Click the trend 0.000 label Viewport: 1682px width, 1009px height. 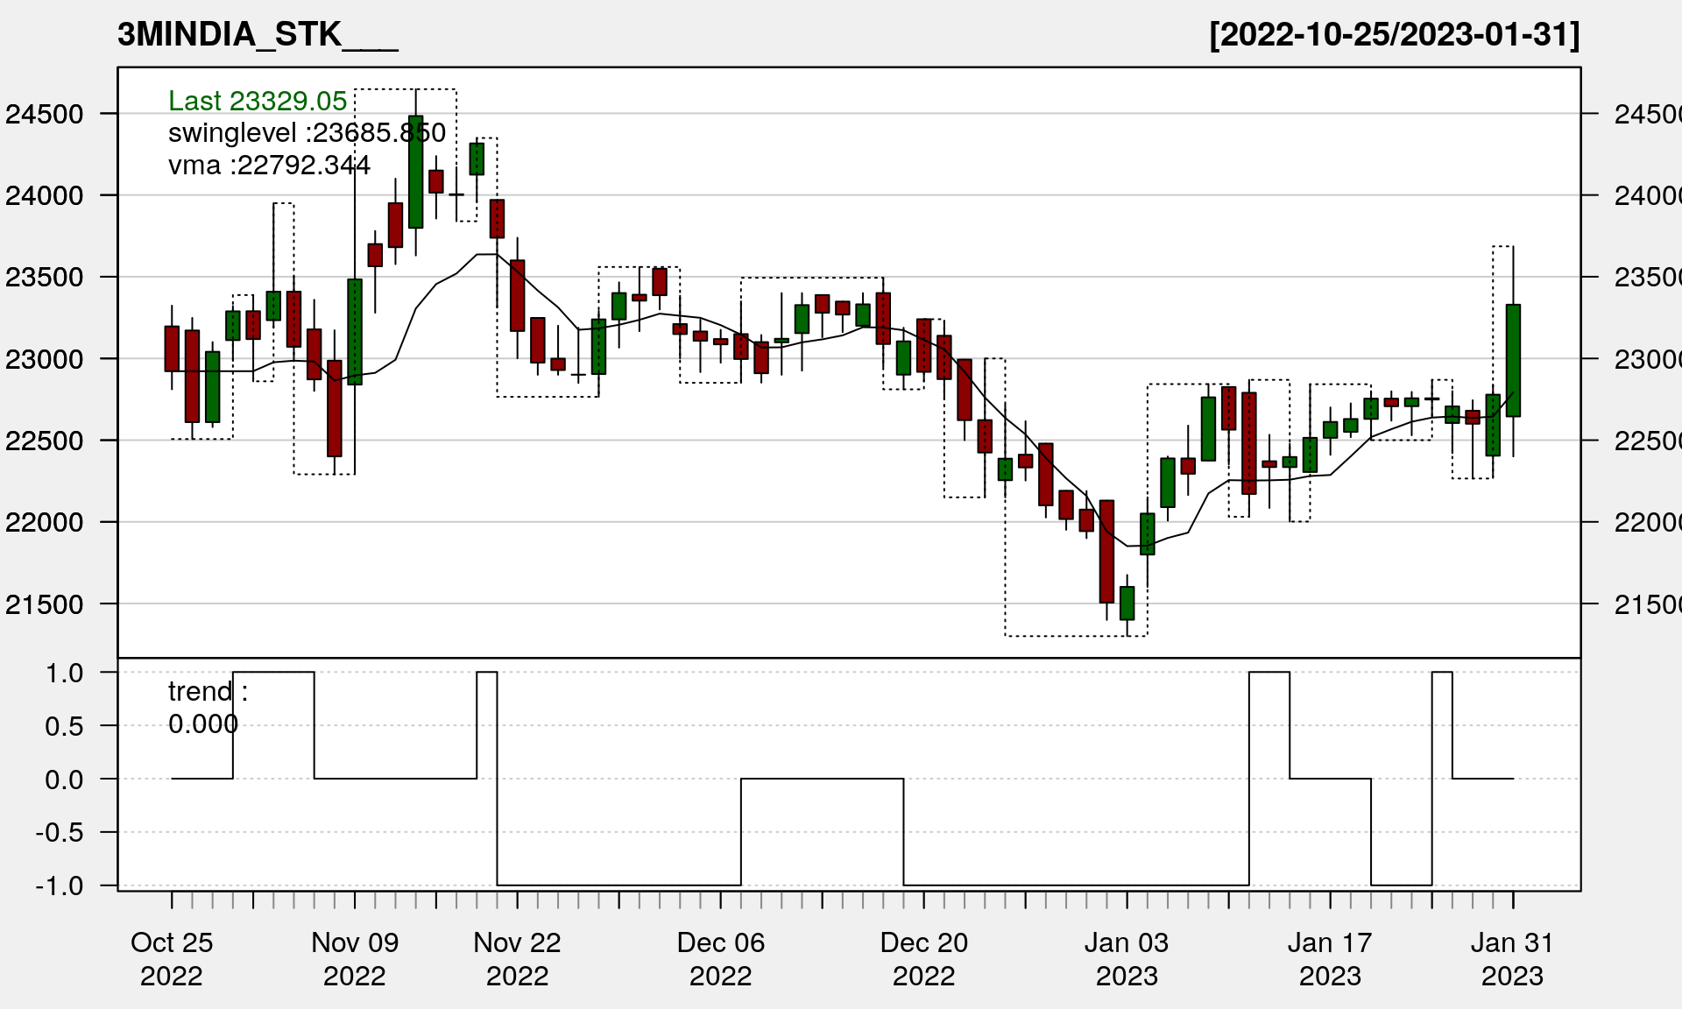(x=207, y=707)
